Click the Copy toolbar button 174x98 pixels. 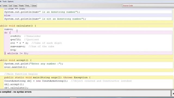pos(15,5)
